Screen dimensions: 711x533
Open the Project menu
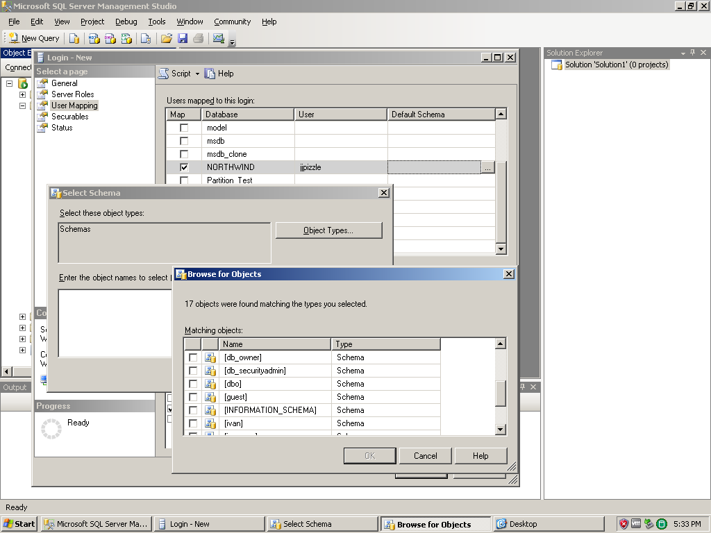click(x=92, y=22)
